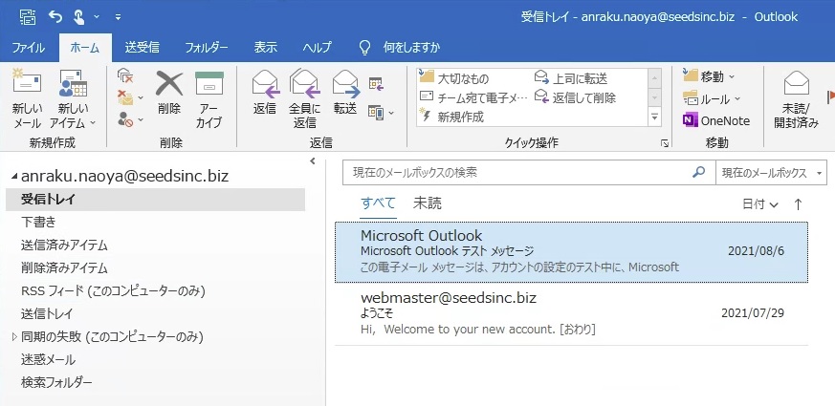Show only Unread (未読) messages
Viewport: 835px width, 406px height.
(x=427, y=203)
